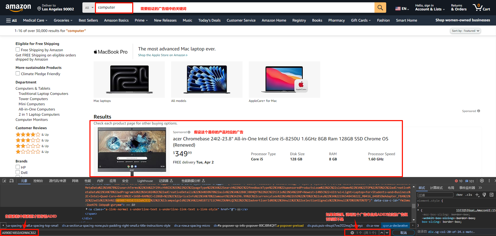Filter by four stars & up
This screenshot has height=236, width=496.
(32, 134)
